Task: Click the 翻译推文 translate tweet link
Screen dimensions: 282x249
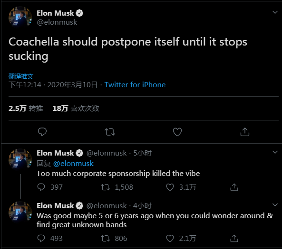Action: (21, 76)
